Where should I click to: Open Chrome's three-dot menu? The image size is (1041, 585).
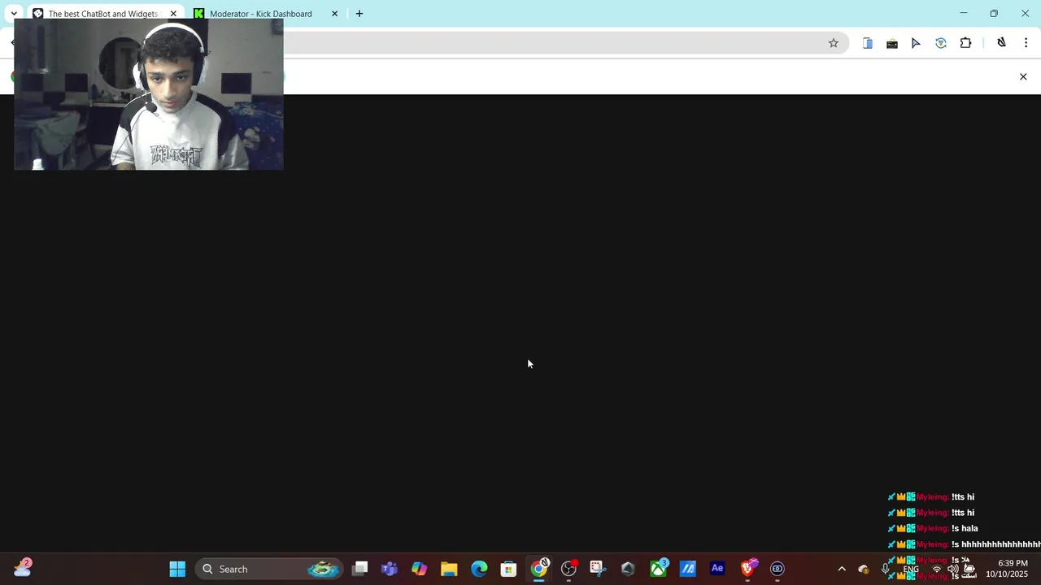click(1026, 43)
